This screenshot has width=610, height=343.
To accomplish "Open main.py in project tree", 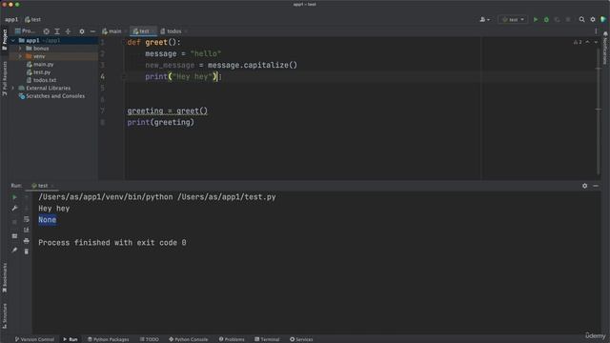I will click(x=40, y=64).
